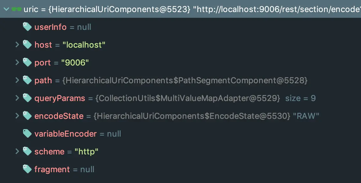Click the field tag icon next to fragment
This screenshot has width=361, height=183.
[27, 169]
